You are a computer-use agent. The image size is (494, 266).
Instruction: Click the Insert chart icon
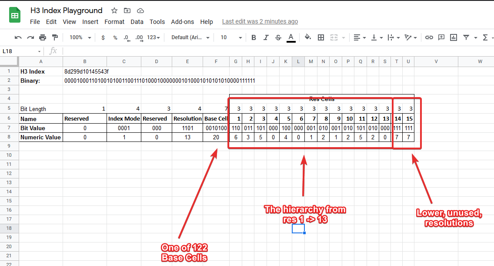(454, 37)
